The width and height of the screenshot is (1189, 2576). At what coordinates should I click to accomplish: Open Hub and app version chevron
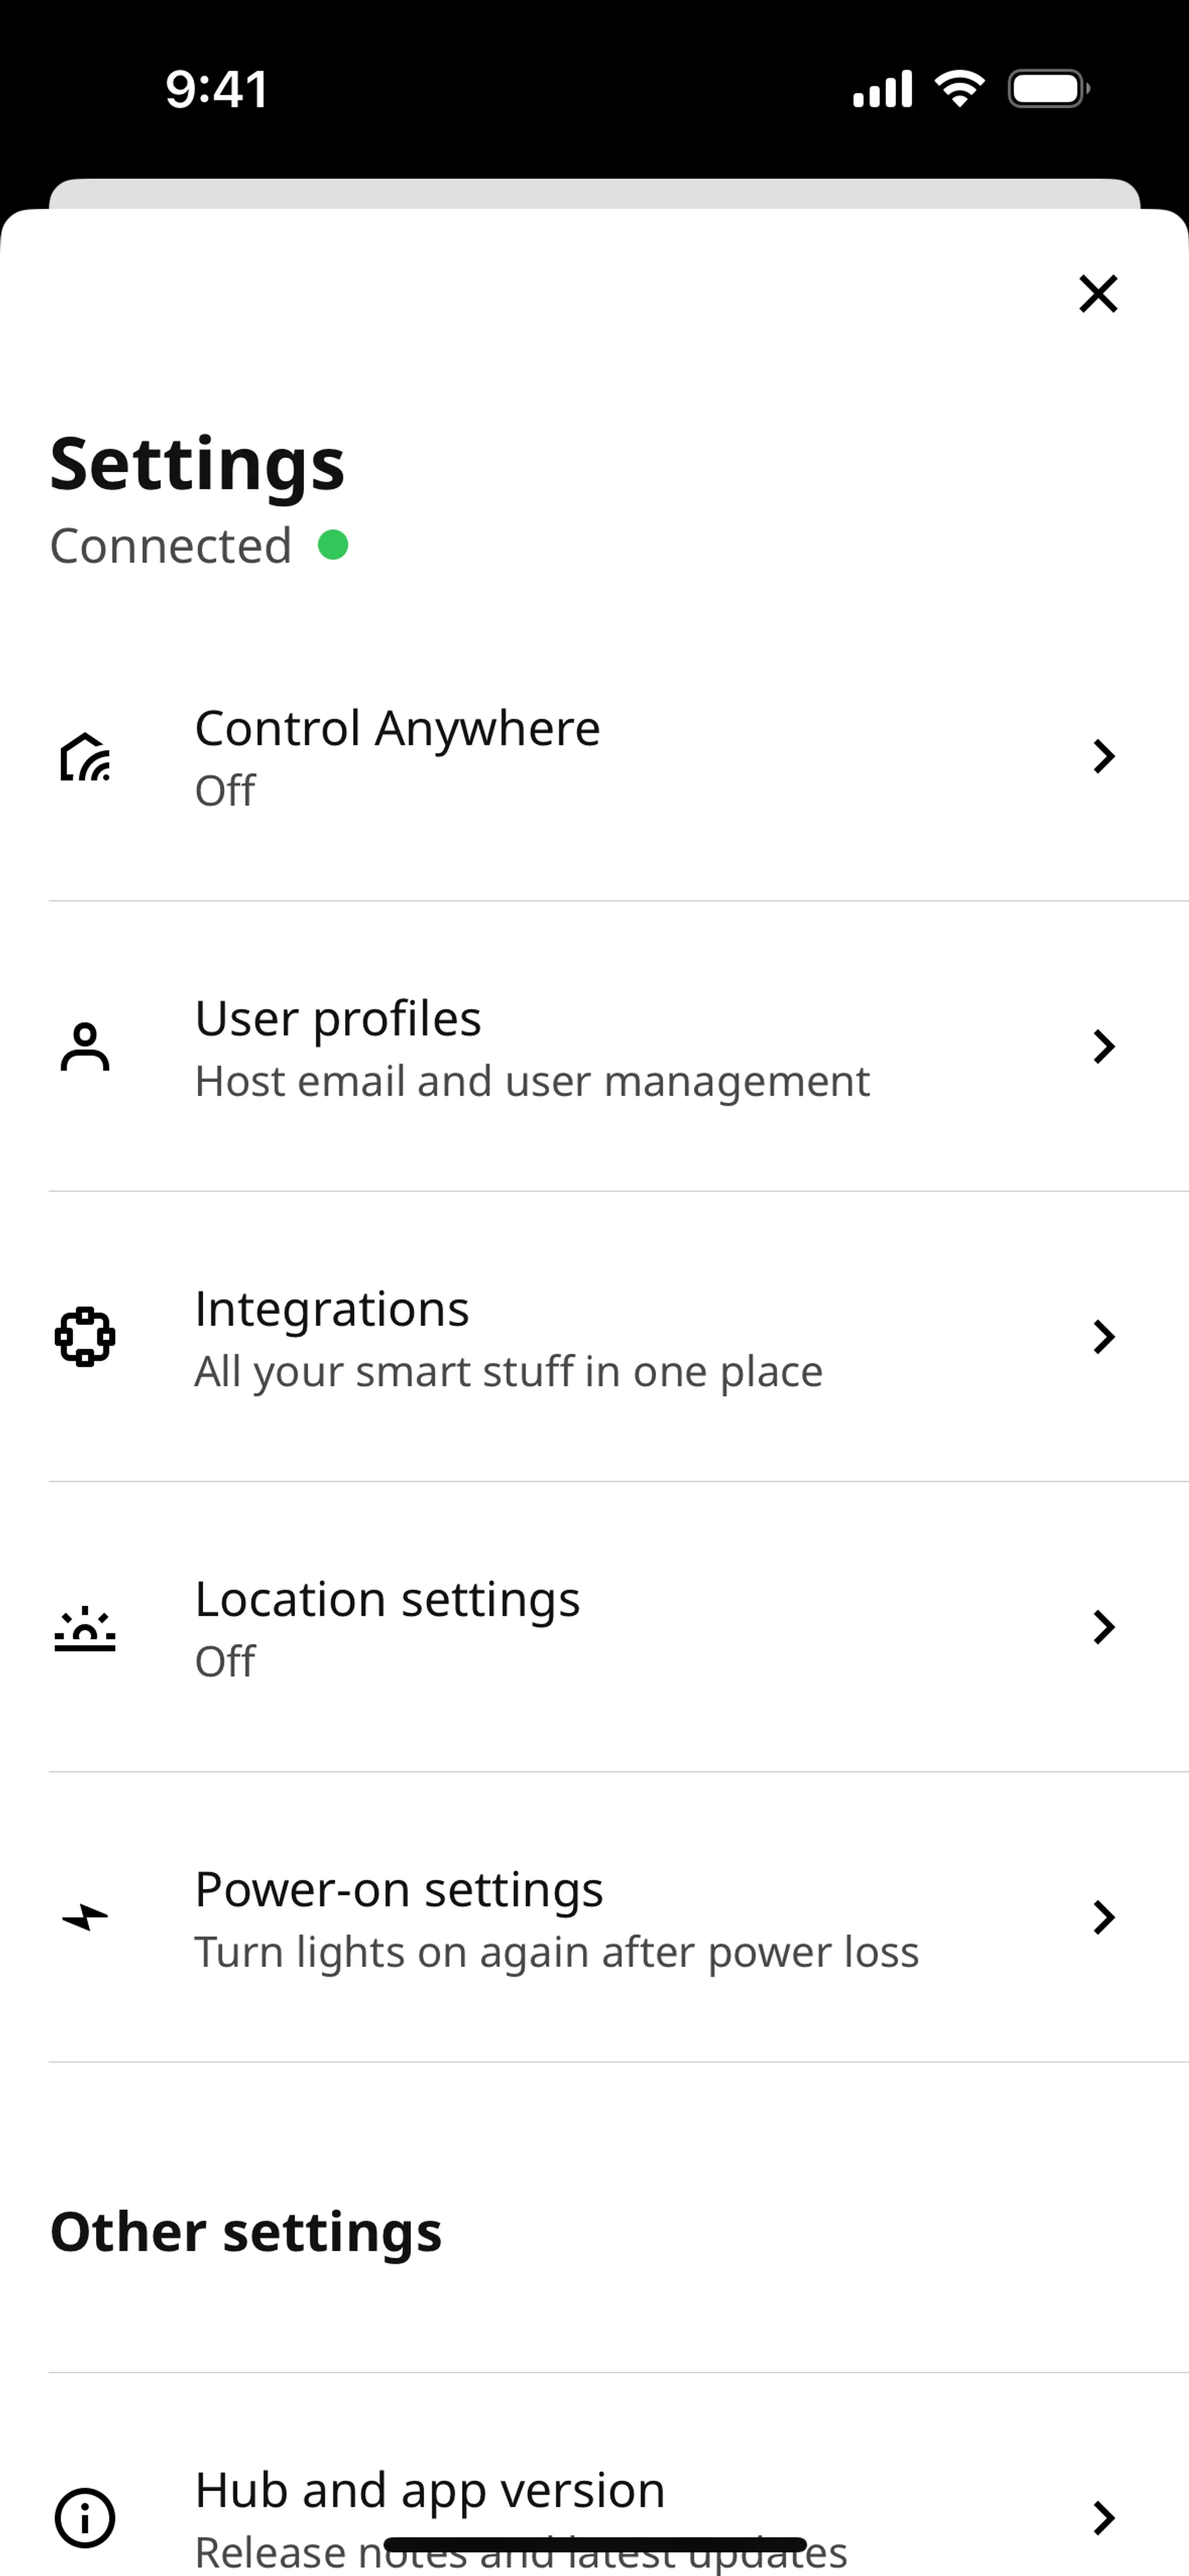[x=1103, y=2517]
